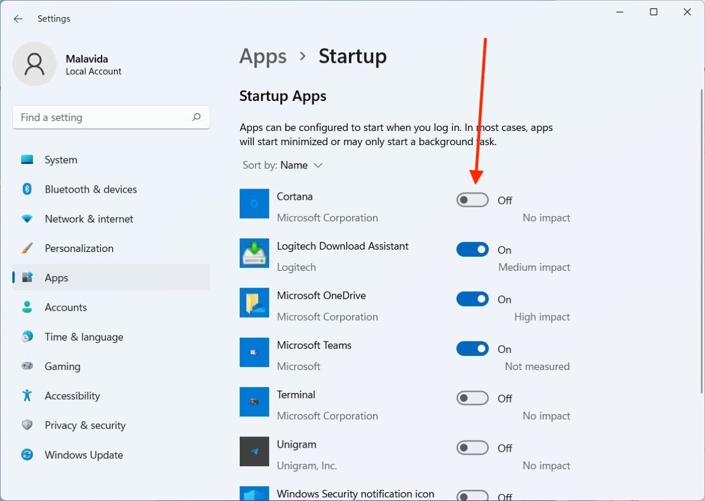Click the Malavida user avatar
This screenshot has width=705, height=501.
[x=35, y=64]
